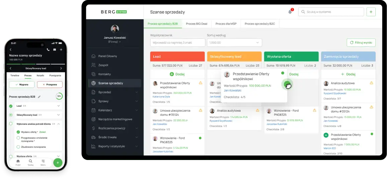Expand Kalendarz in the sidebar
387x179 pixels.
click(136, 110)
